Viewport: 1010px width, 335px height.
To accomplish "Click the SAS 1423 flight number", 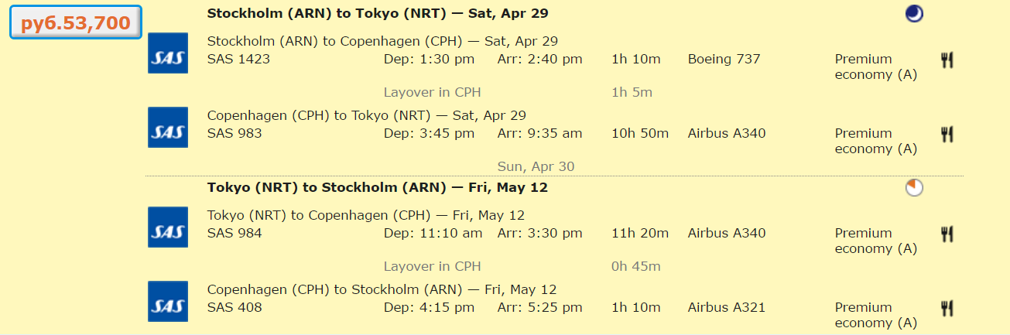I will (238, 59).
